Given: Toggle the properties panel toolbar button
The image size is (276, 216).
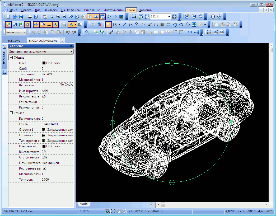Looking at the screenshot, I should coord(102,17).
